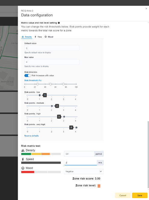Click the info icon beside Matrix value heading
Viewport: 149px width, 200px height.
click(x=59, y=23)
